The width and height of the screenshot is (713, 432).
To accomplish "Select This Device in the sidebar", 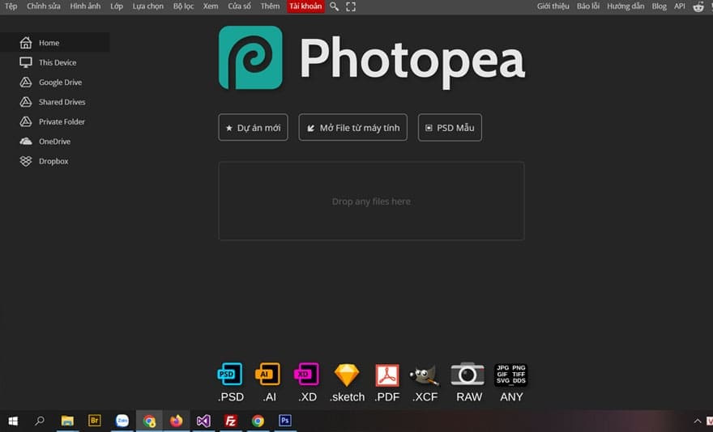I will tap(54, 62).
